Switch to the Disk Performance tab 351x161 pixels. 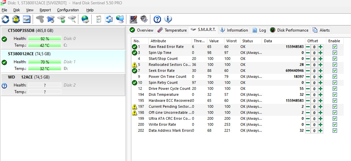[x=289, y=30]
